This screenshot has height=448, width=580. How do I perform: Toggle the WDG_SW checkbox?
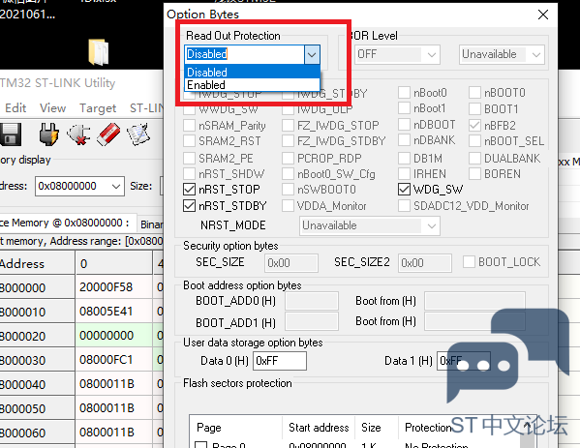pyautogui.click(x=405, y=190)
